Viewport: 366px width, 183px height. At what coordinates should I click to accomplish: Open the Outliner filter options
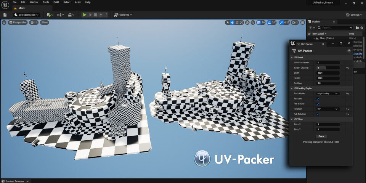pyautogui.click(x=312, y=28)
